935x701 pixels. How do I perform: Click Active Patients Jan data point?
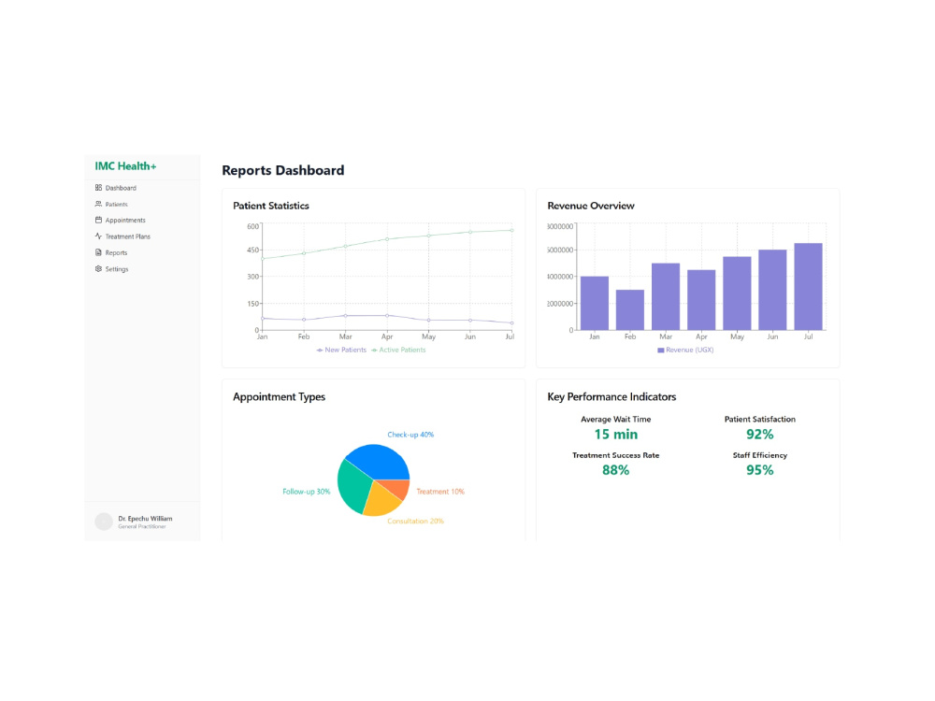[263, 259]
